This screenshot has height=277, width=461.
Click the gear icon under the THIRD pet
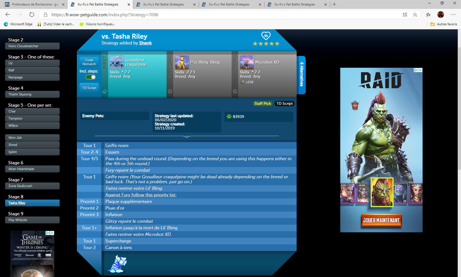pyautogui.click(x=235, y=92)
